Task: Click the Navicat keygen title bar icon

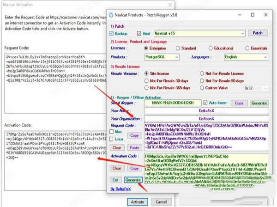Action: [111, 15]
